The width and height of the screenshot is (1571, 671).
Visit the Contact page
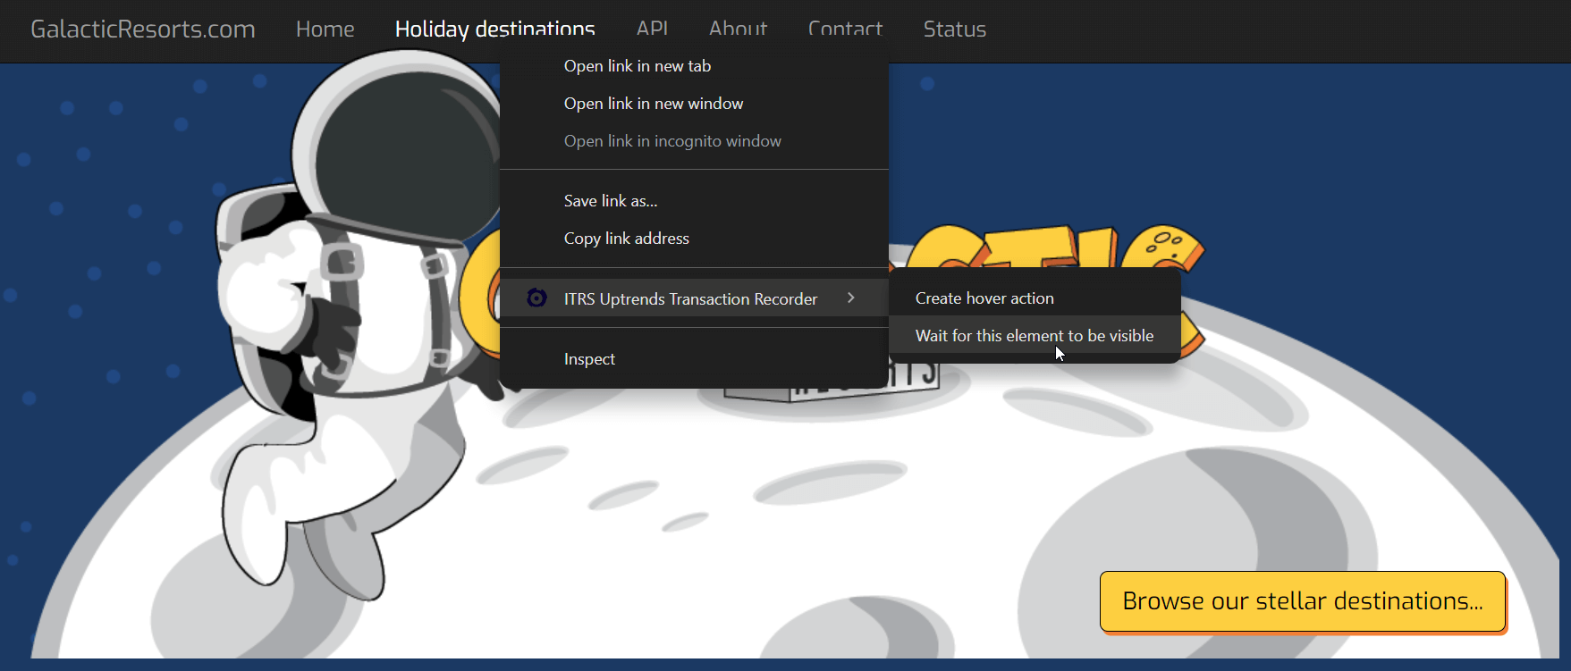point(845,28)
